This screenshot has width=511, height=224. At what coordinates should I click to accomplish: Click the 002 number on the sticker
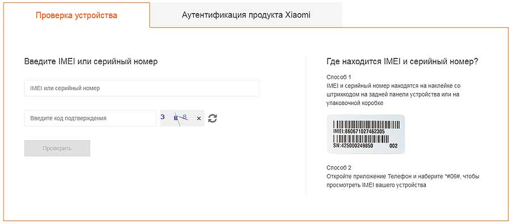click(393, 146)
